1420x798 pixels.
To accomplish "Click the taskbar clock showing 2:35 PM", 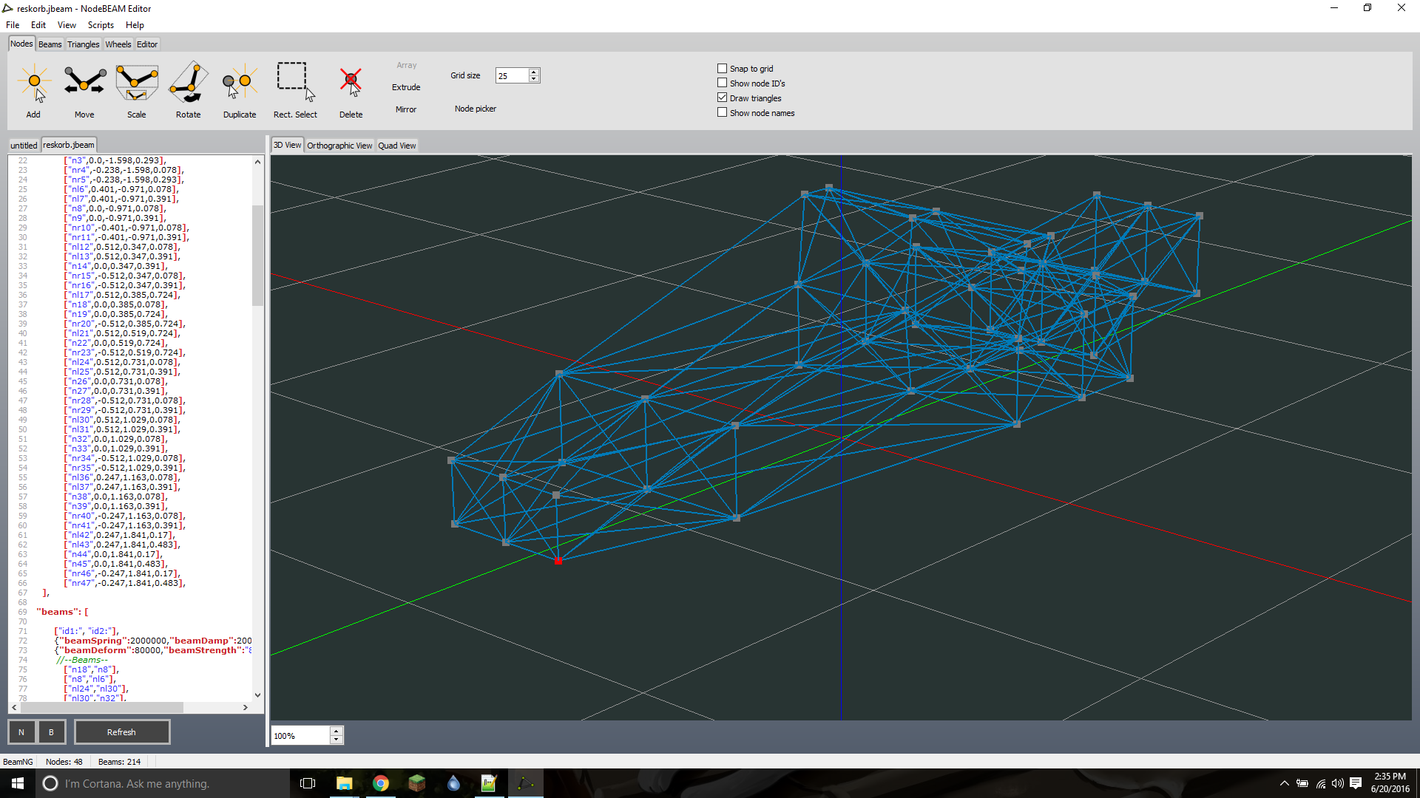I will (1390, 783).
